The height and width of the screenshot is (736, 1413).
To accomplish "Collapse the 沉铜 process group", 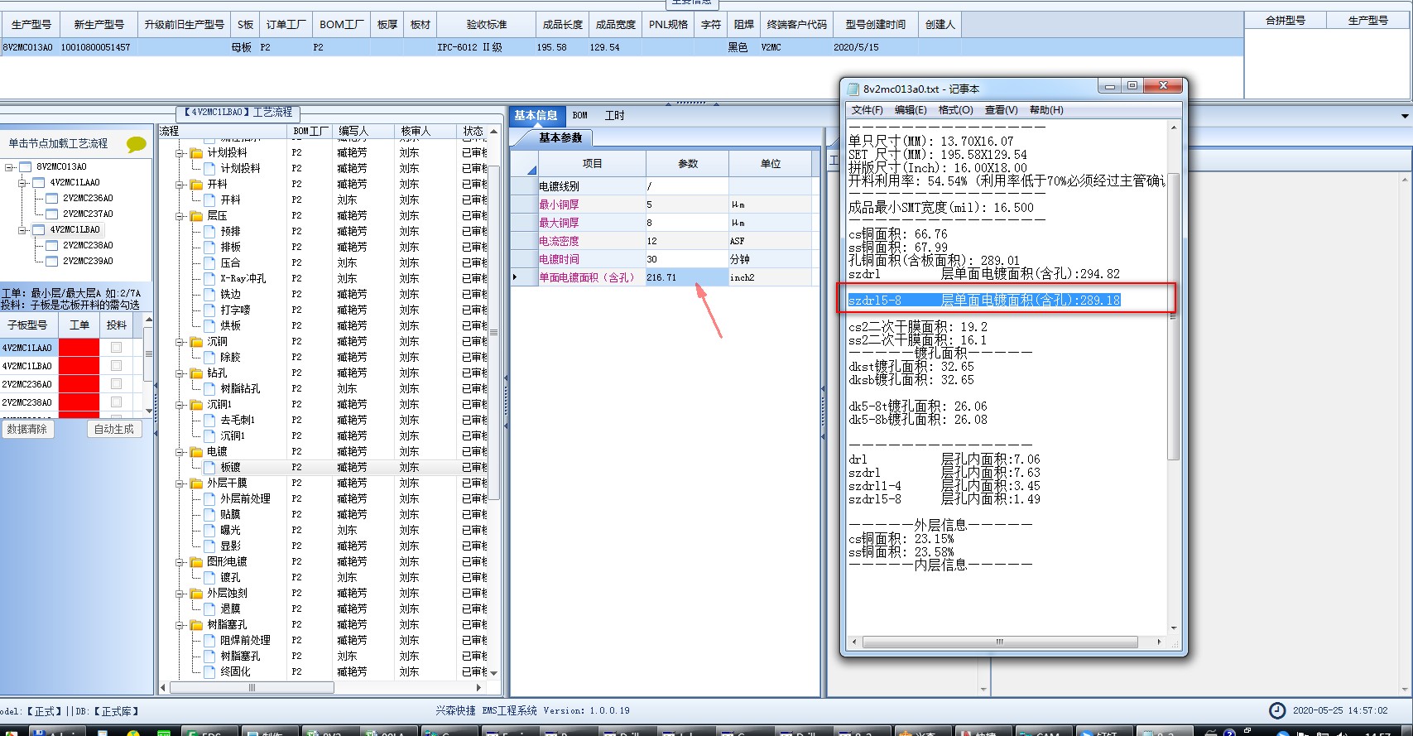I will (x=180, y=342).
